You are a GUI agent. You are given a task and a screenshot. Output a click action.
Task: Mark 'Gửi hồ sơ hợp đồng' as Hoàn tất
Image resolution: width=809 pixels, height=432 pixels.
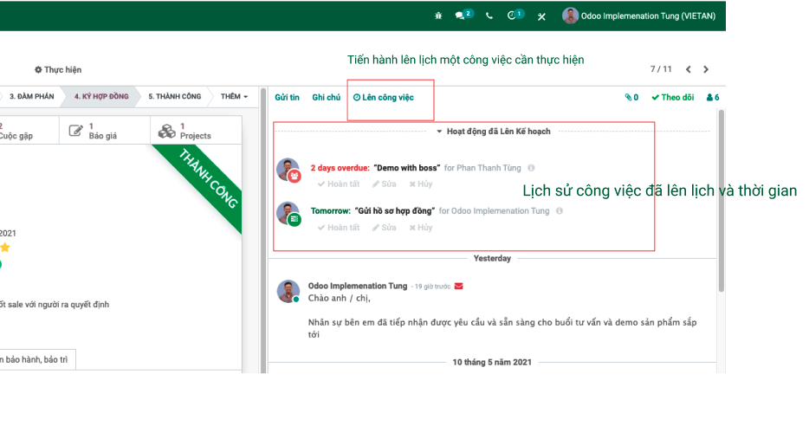coord(339,228)
